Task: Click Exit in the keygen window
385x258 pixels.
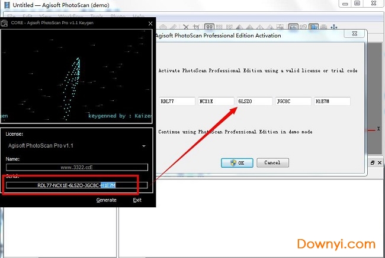Action: point(137,200)
